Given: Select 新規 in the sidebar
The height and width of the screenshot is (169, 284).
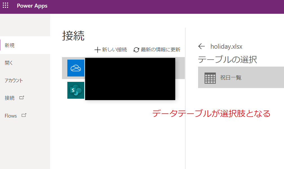Looking at the screenshot, I should 25,45.
